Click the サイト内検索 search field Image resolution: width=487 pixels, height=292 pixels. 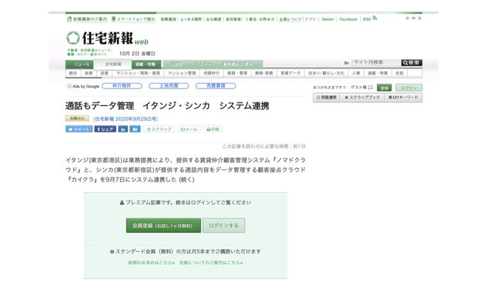pyautogui.click(x=376, y=63)
